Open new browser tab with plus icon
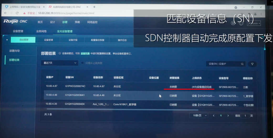 94,7
